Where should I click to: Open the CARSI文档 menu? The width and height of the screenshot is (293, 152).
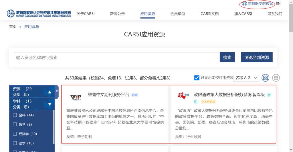[209, 14]
